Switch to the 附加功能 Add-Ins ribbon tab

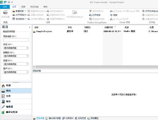(x=35, y=7)
